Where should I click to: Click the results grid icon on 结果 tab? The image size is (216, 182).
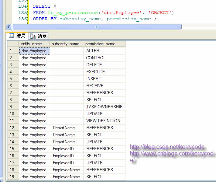[11, 36]
